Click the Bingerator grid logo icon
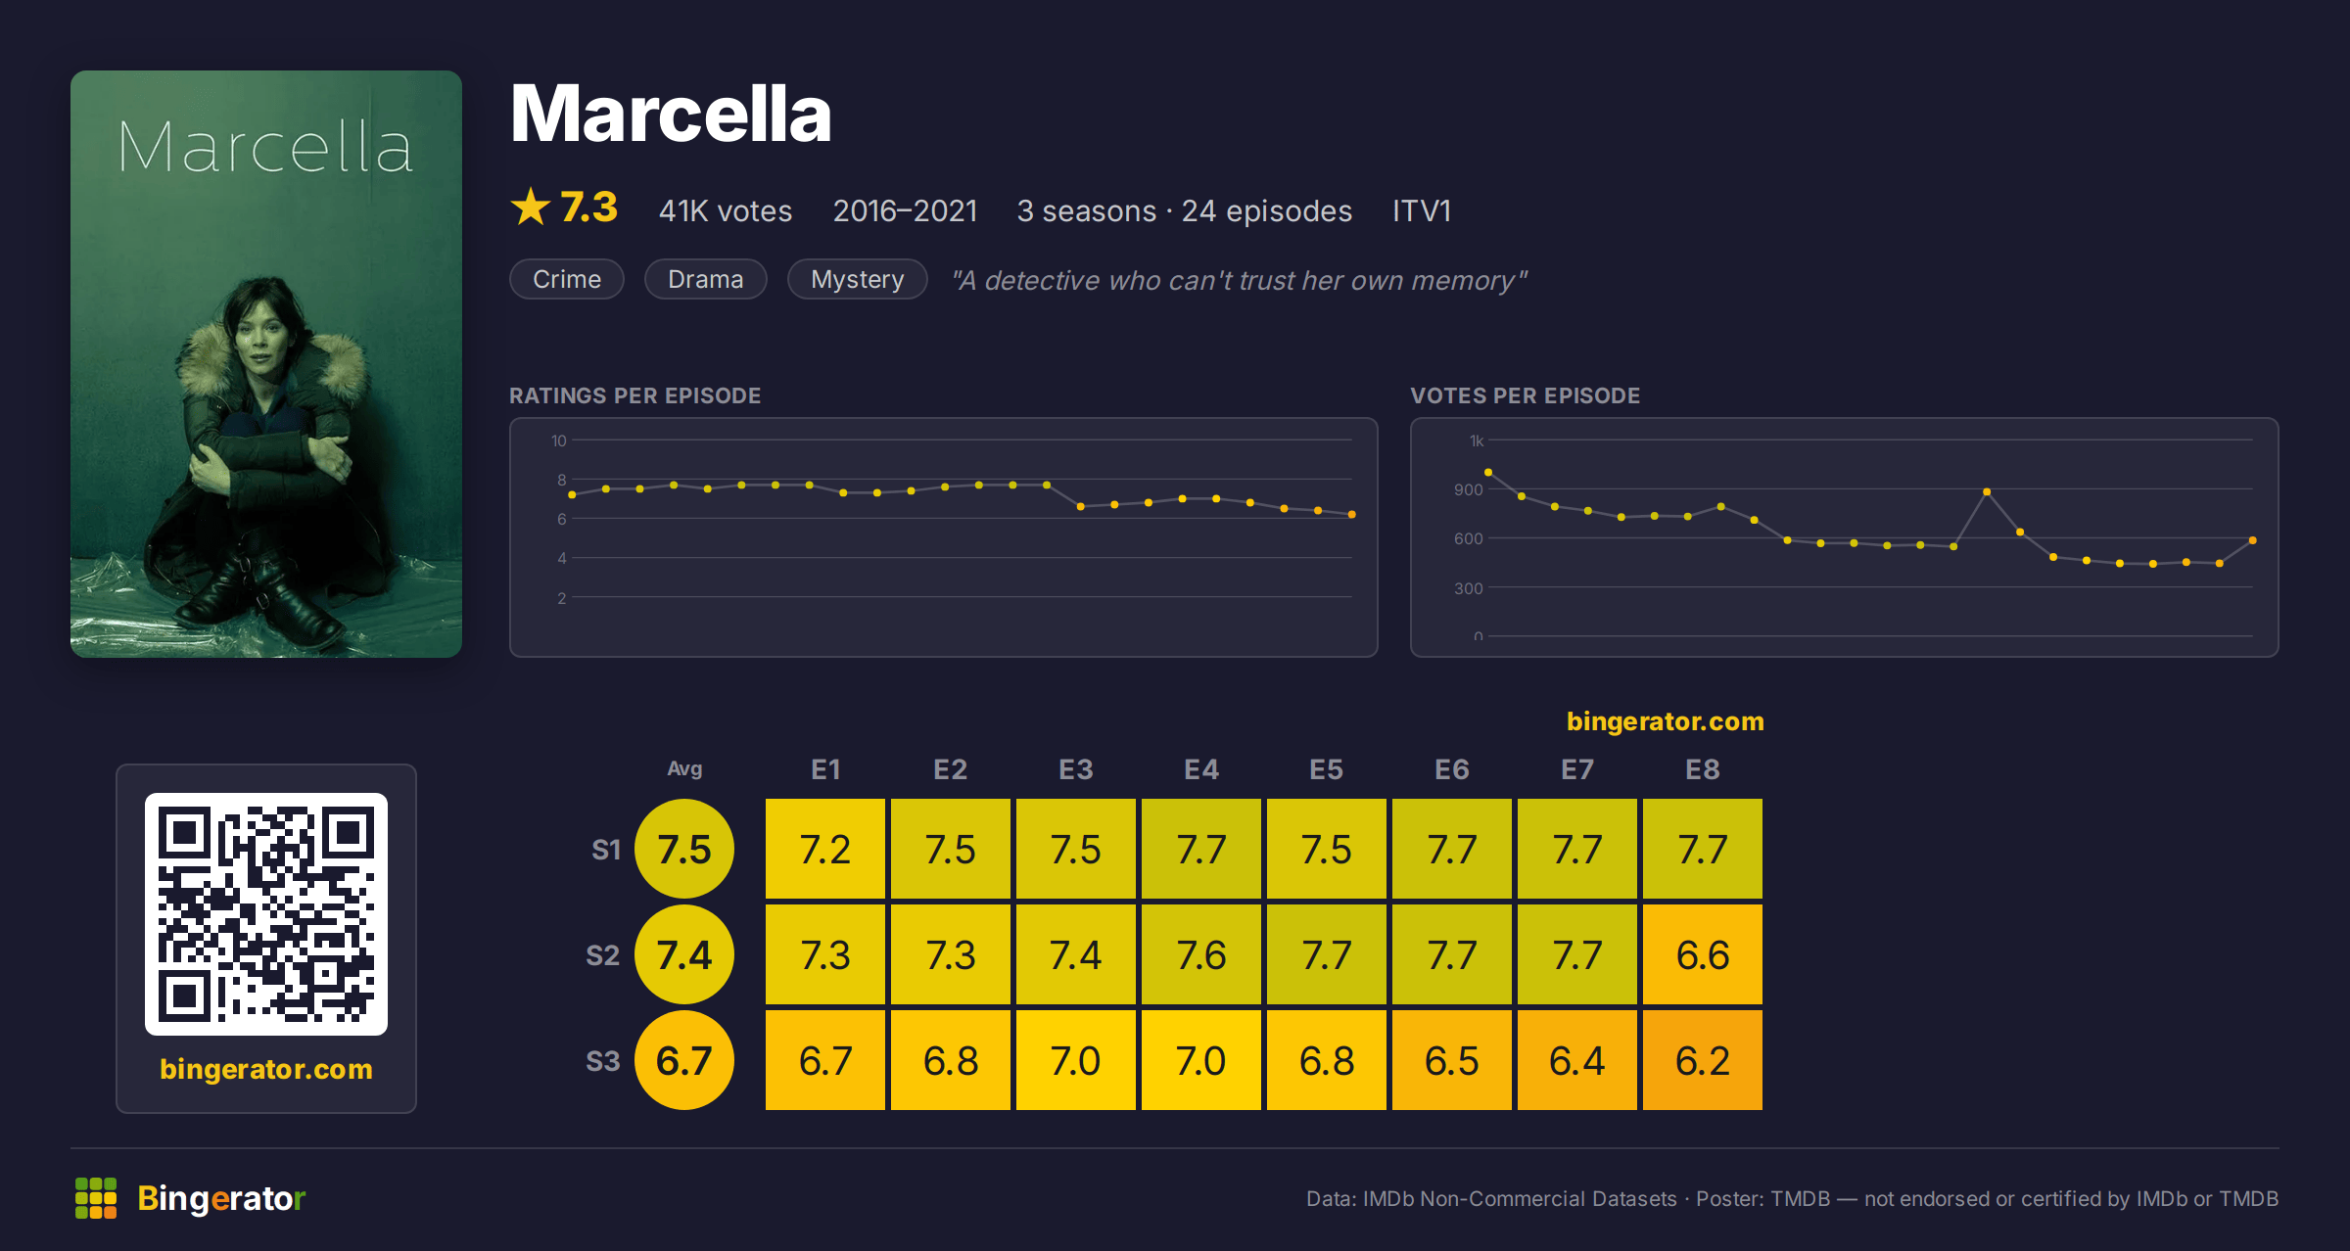The image size is (2350, 1251). 96,1198
